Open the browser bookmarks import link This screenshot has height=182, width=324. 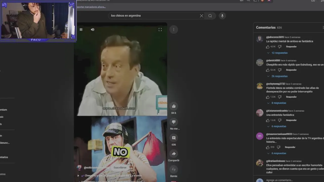[91, 7]
